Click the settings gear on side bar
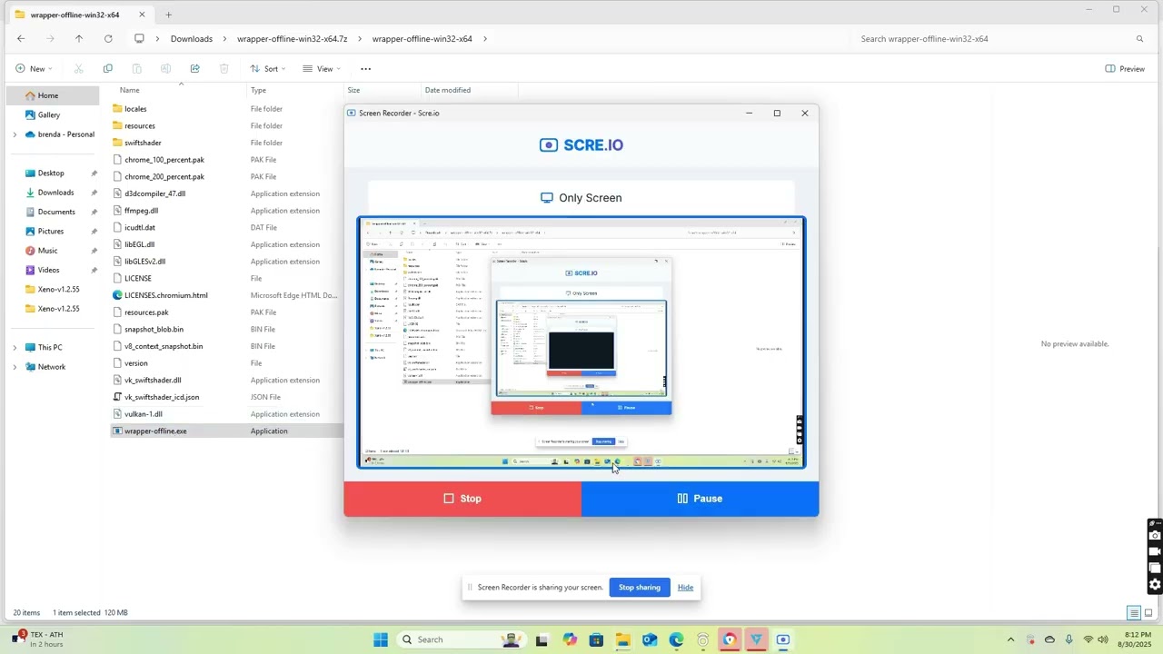 click(1155, 585)
